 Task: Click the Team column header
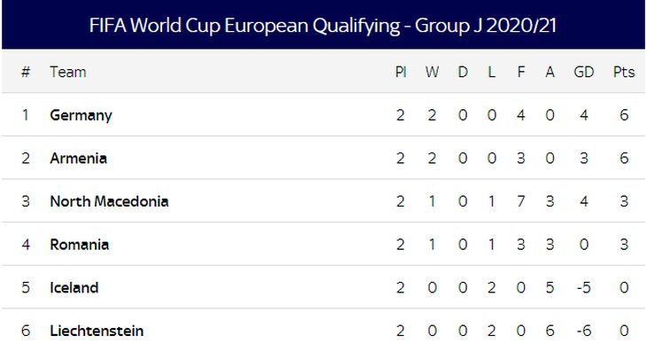click(68, 73)
